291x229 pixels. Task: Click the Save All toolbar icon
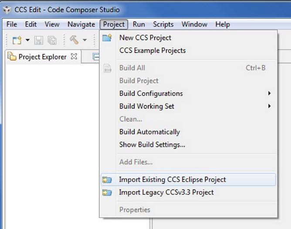(x=52, y=40)
